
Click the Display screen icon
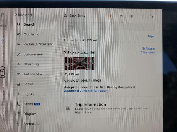[x=19, y=114]
